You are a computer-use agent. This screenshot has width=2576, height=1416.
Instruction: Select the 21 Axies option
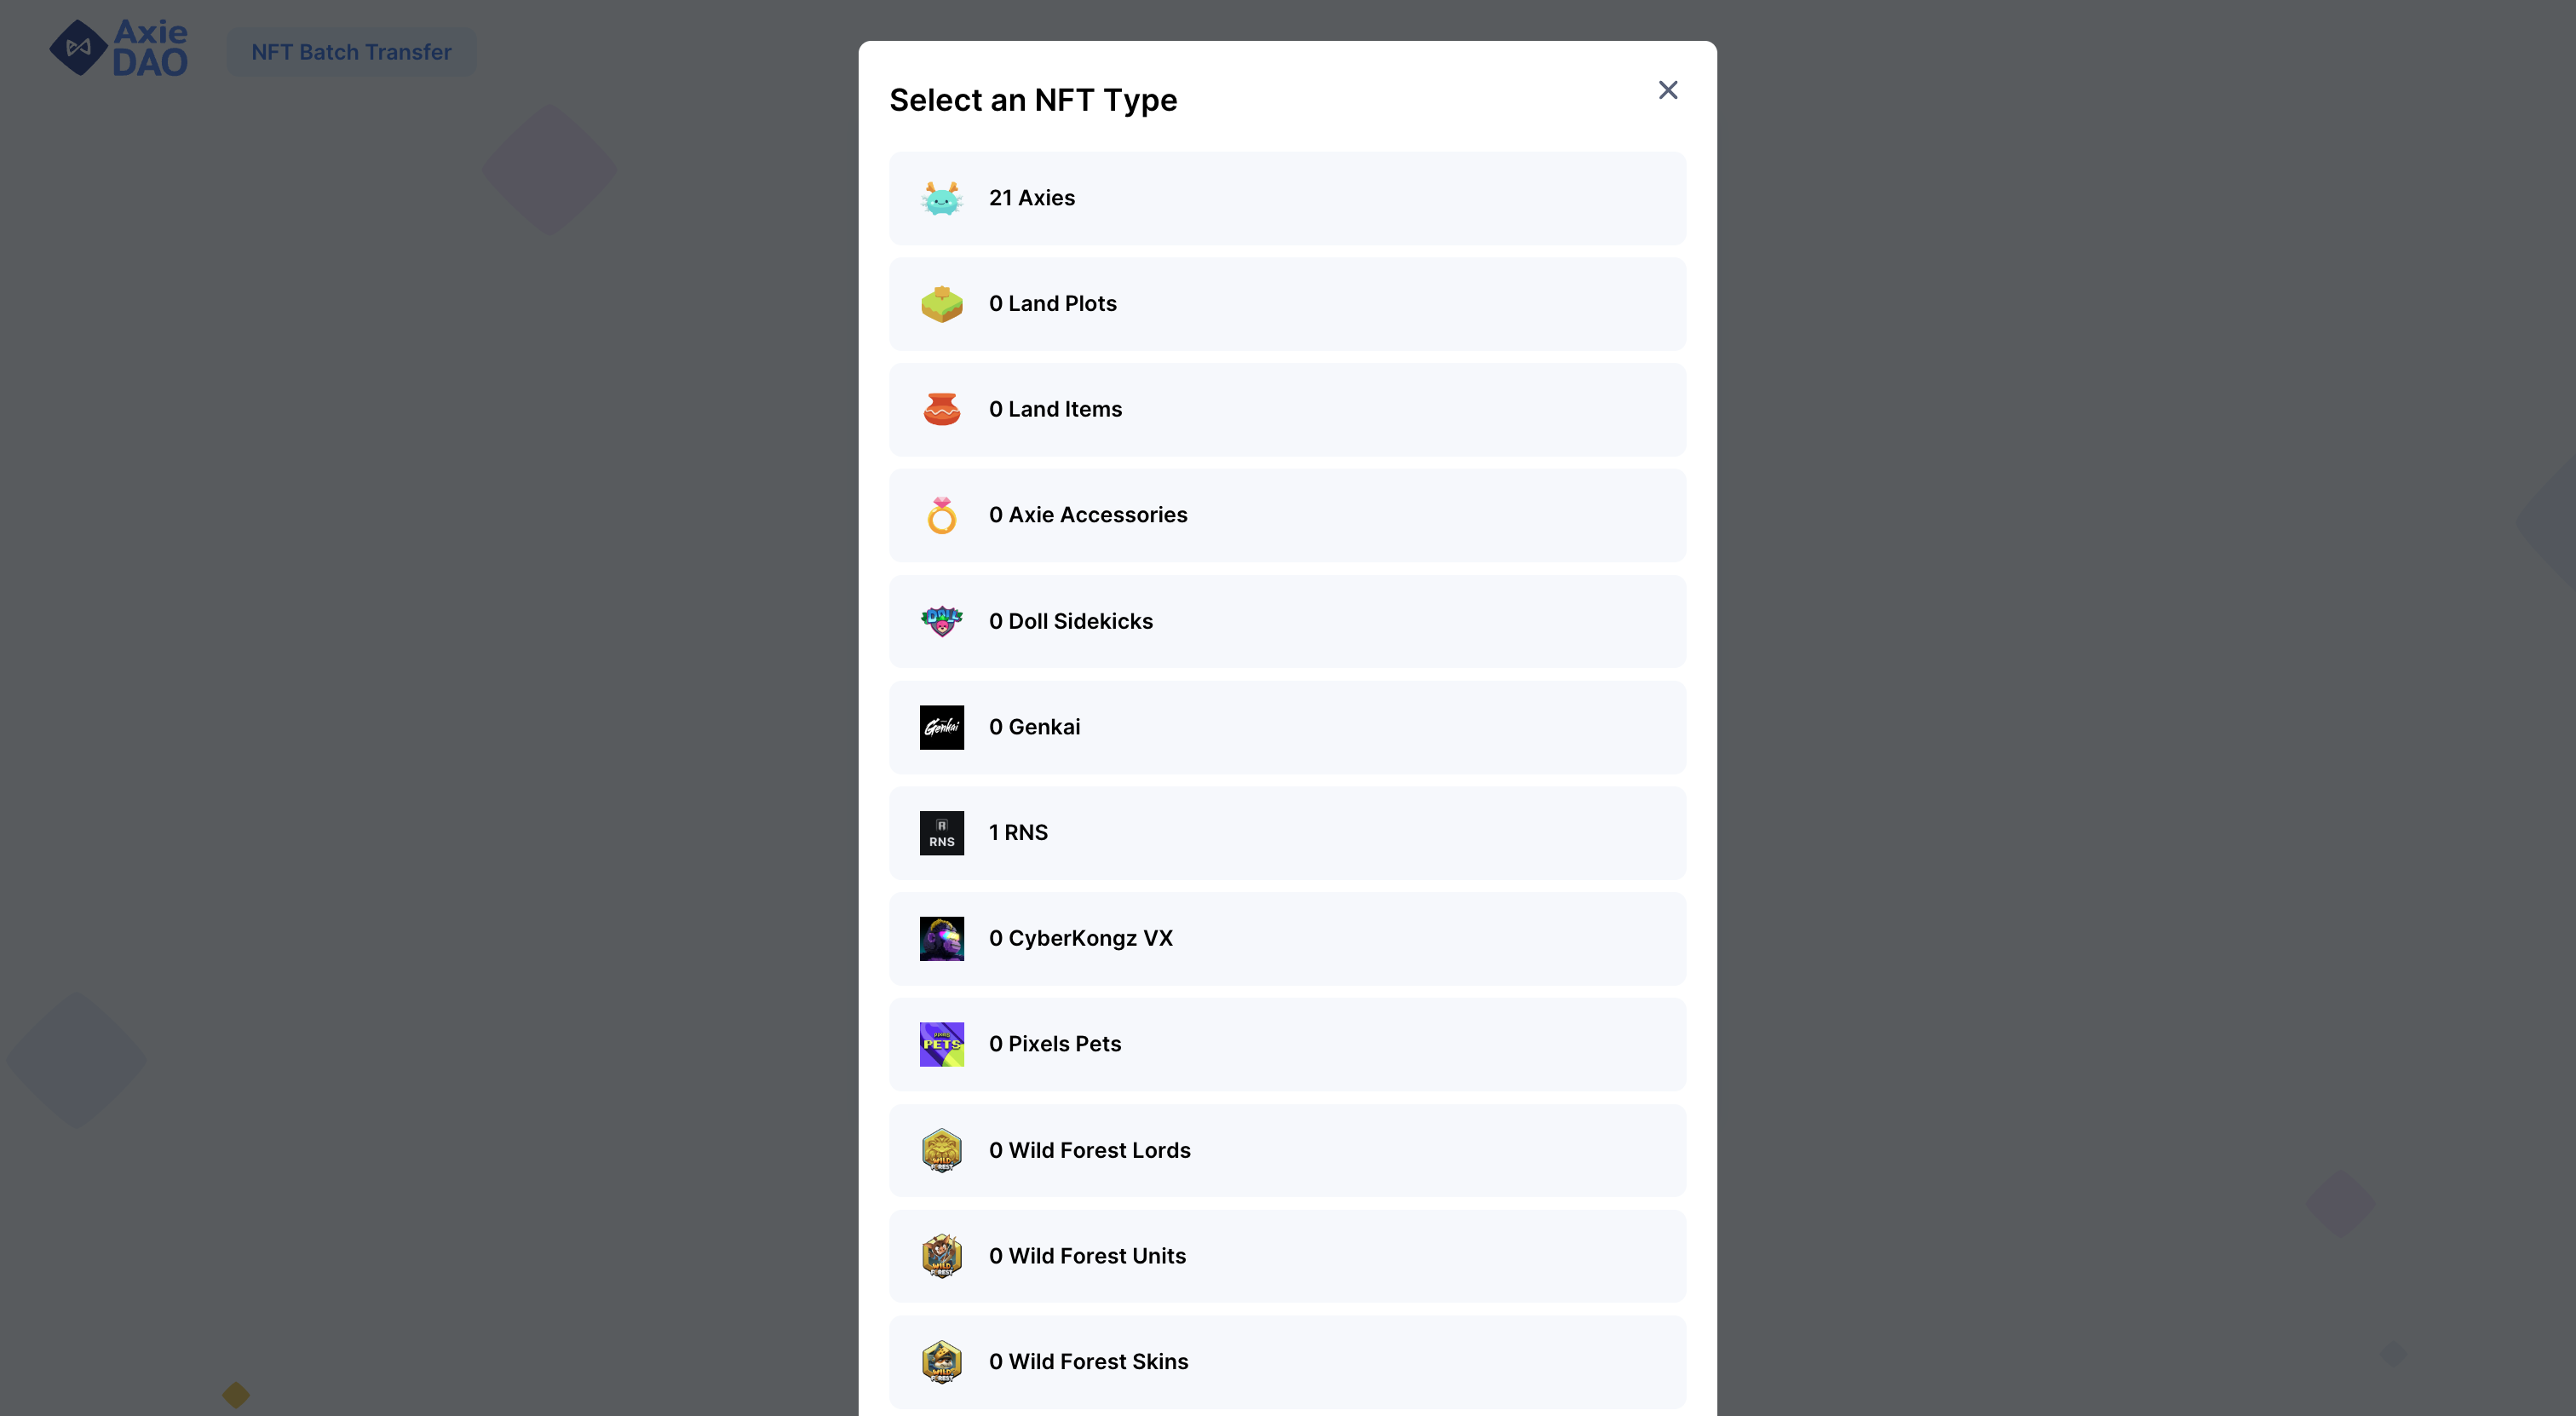click(1286, 199)
